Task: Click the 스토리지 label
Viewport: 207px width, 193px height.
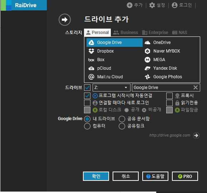Action: point(74,33)
